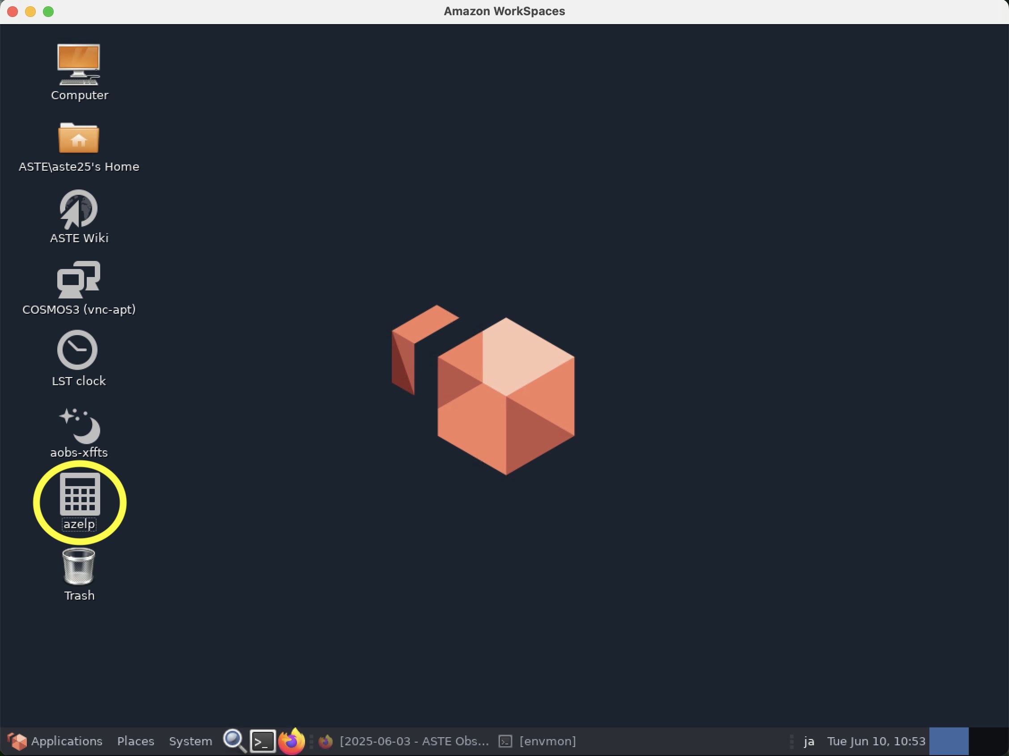The height and width of the screenshot is (756, 1009).
Task: Select the dark second workspace pane
Action: point(988,741)
